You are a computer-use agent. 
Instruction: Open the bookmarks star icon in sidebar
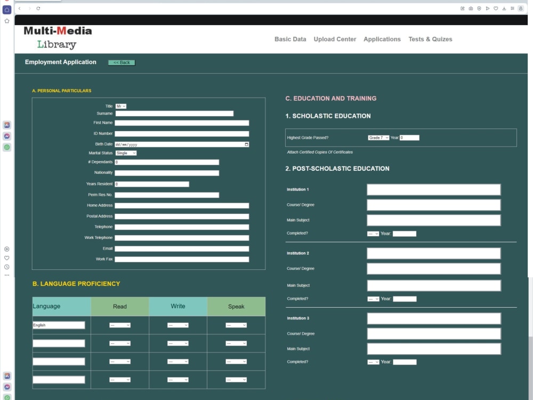(7, 21)
